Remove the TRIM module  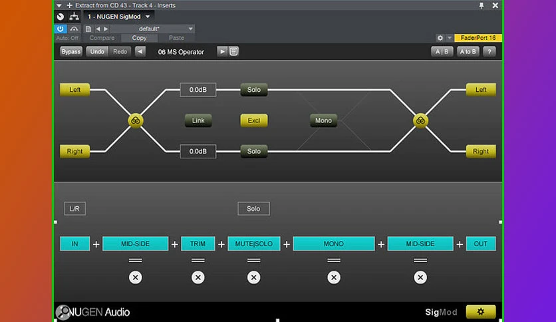click(x=198, y=277)
